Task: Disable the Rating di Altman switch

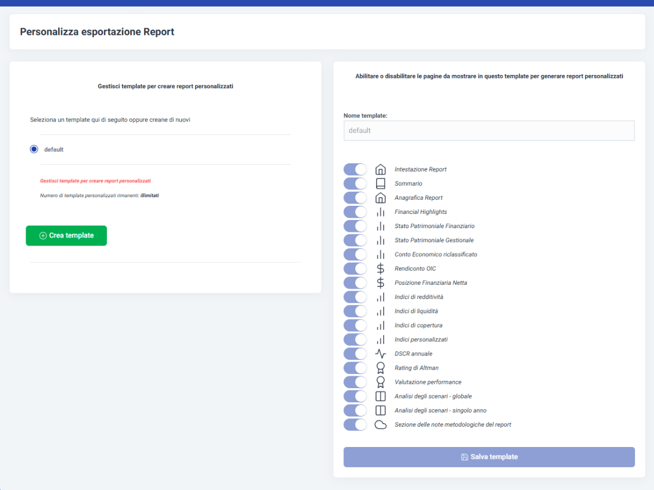Action: coord(355,367)
